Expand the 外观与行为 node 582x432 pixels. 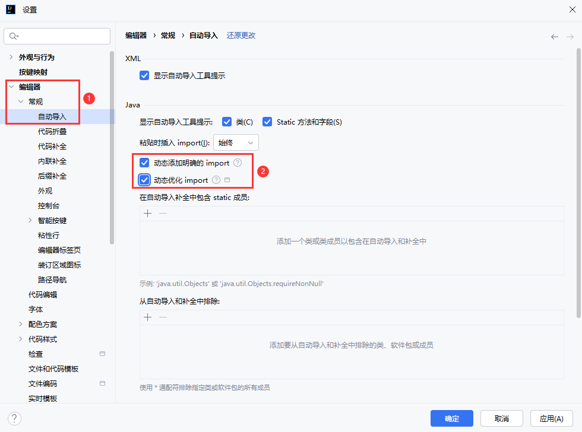(11, 57)
